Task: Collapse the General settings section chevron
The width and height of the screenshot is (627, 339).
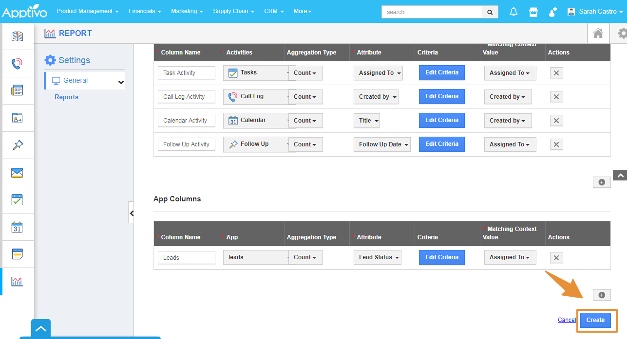Action: [120, 82]
